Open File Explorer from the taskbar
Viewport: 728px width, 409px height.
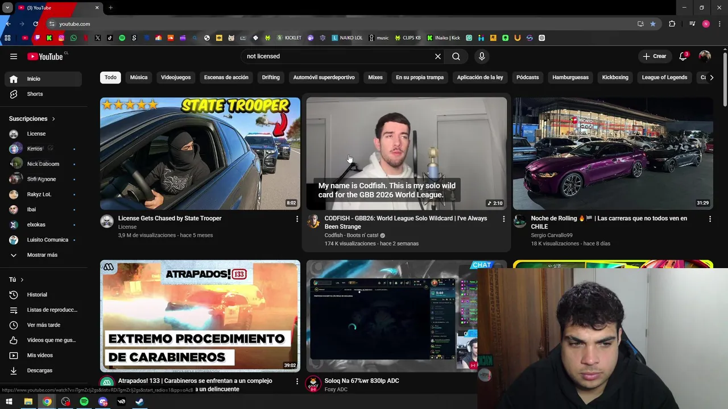pos(28,402)
